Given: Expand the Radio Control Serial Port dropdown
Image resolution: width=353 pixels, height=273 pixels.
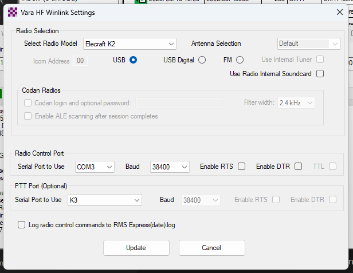Looking at the screenshot, I should coord(95,167).
